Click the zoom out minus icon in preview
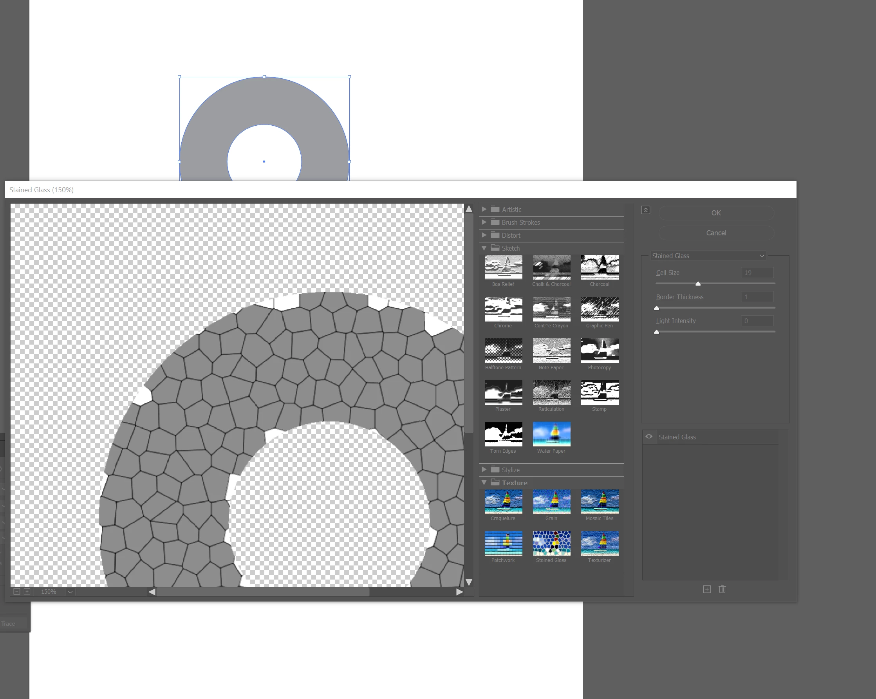Image resolution: width=876 pixels, height=699 pixels. [x=17, y=592]
